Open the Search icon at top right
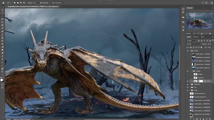 coord(203,3)
